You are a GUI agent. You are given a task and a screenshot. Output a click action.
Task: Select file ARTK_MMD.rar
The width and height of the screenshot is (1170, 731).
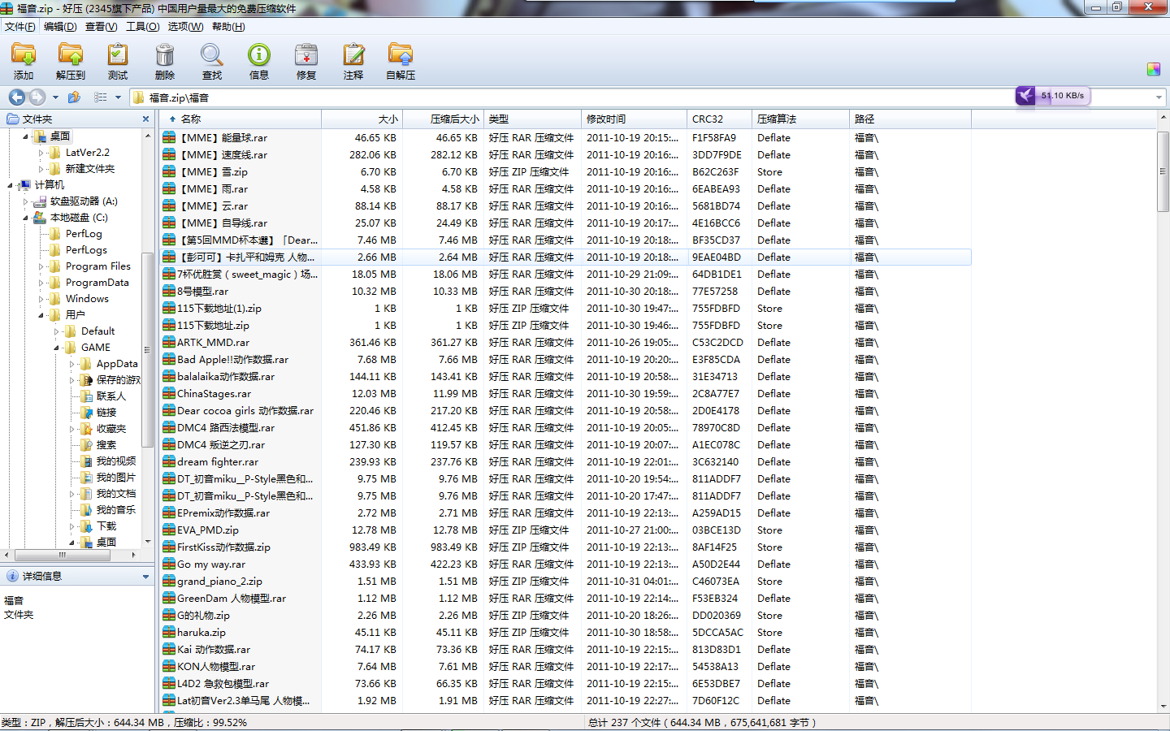click(x=213, y=343)
